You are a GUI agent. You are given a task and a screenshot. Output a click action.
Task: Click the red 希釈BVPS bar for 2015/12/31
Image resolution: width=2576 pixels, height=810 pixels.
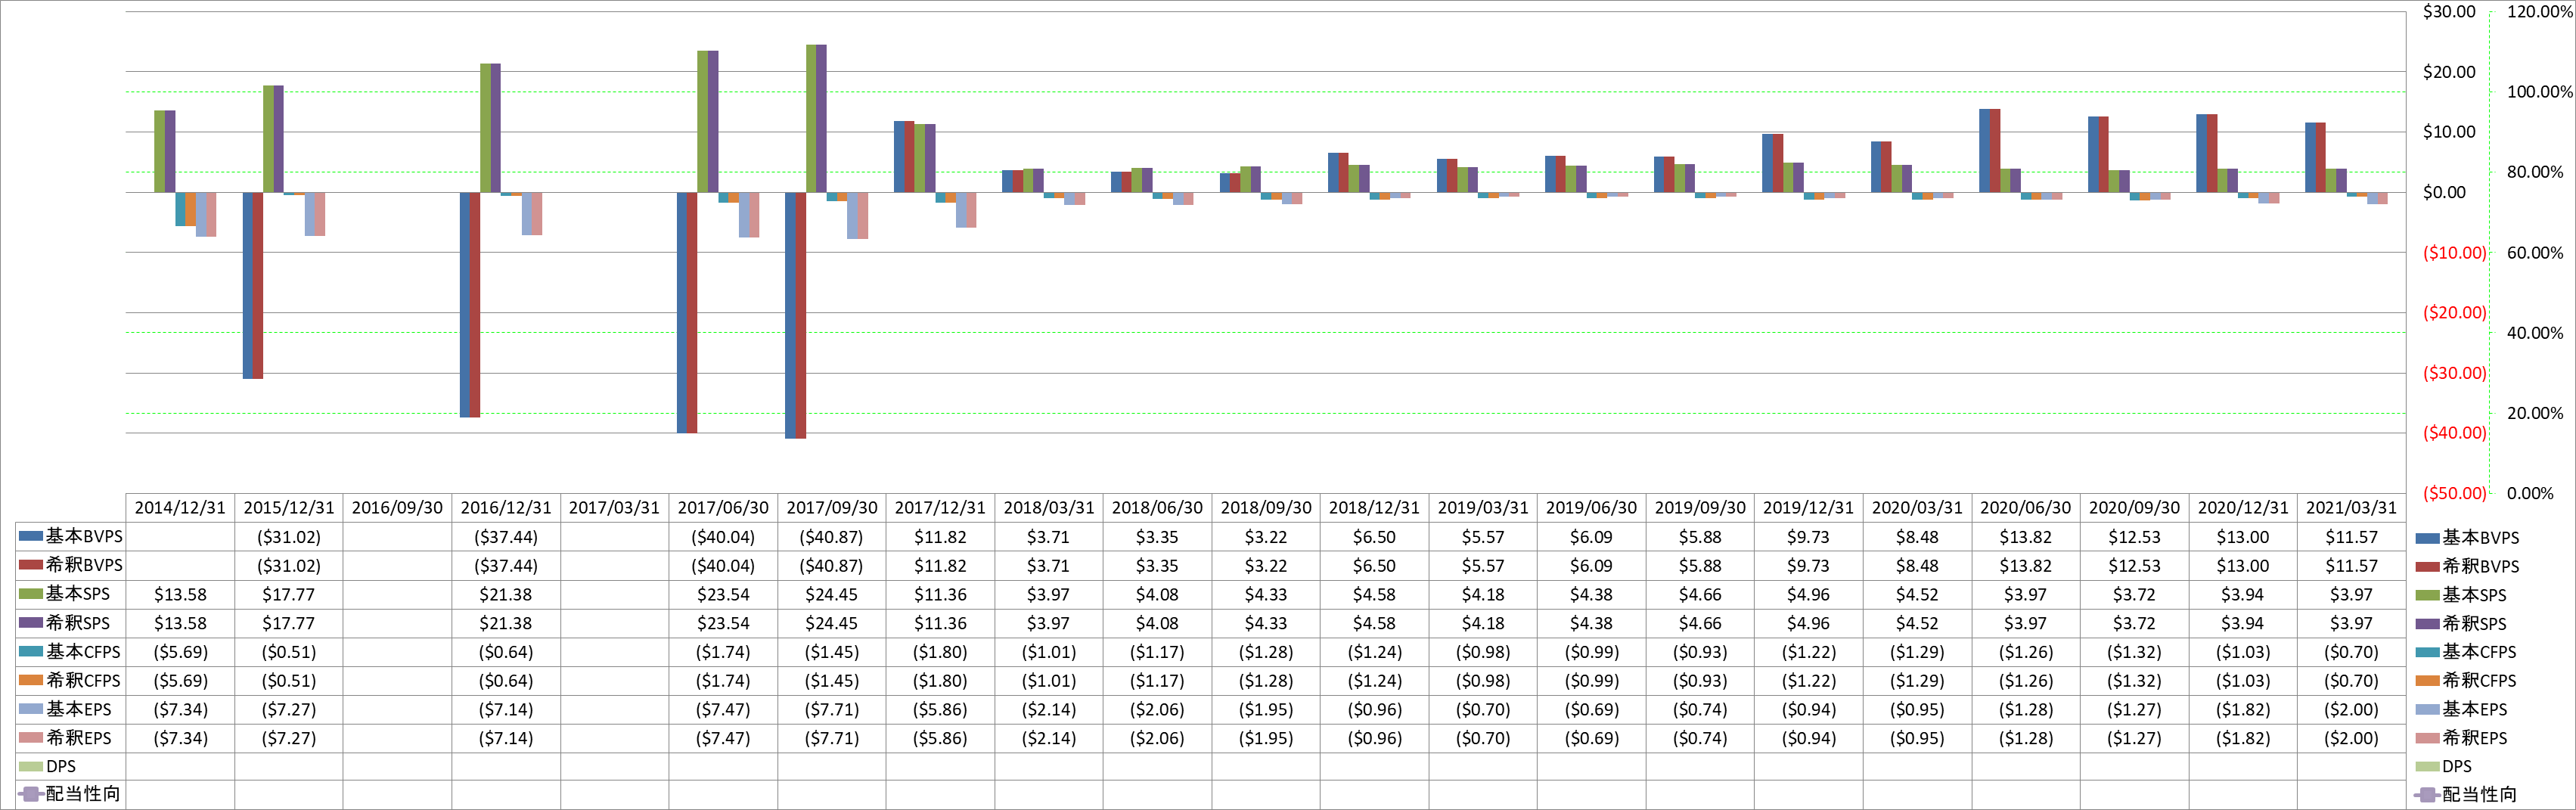point(258,285)
